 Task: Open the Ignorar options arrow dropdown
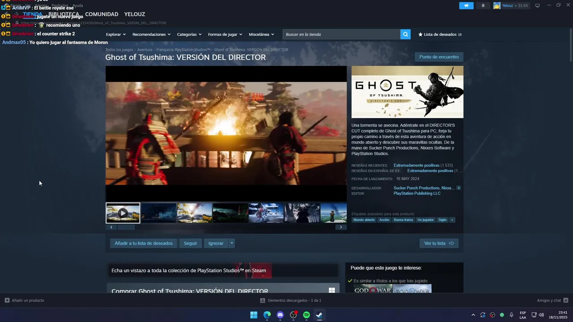231,243
